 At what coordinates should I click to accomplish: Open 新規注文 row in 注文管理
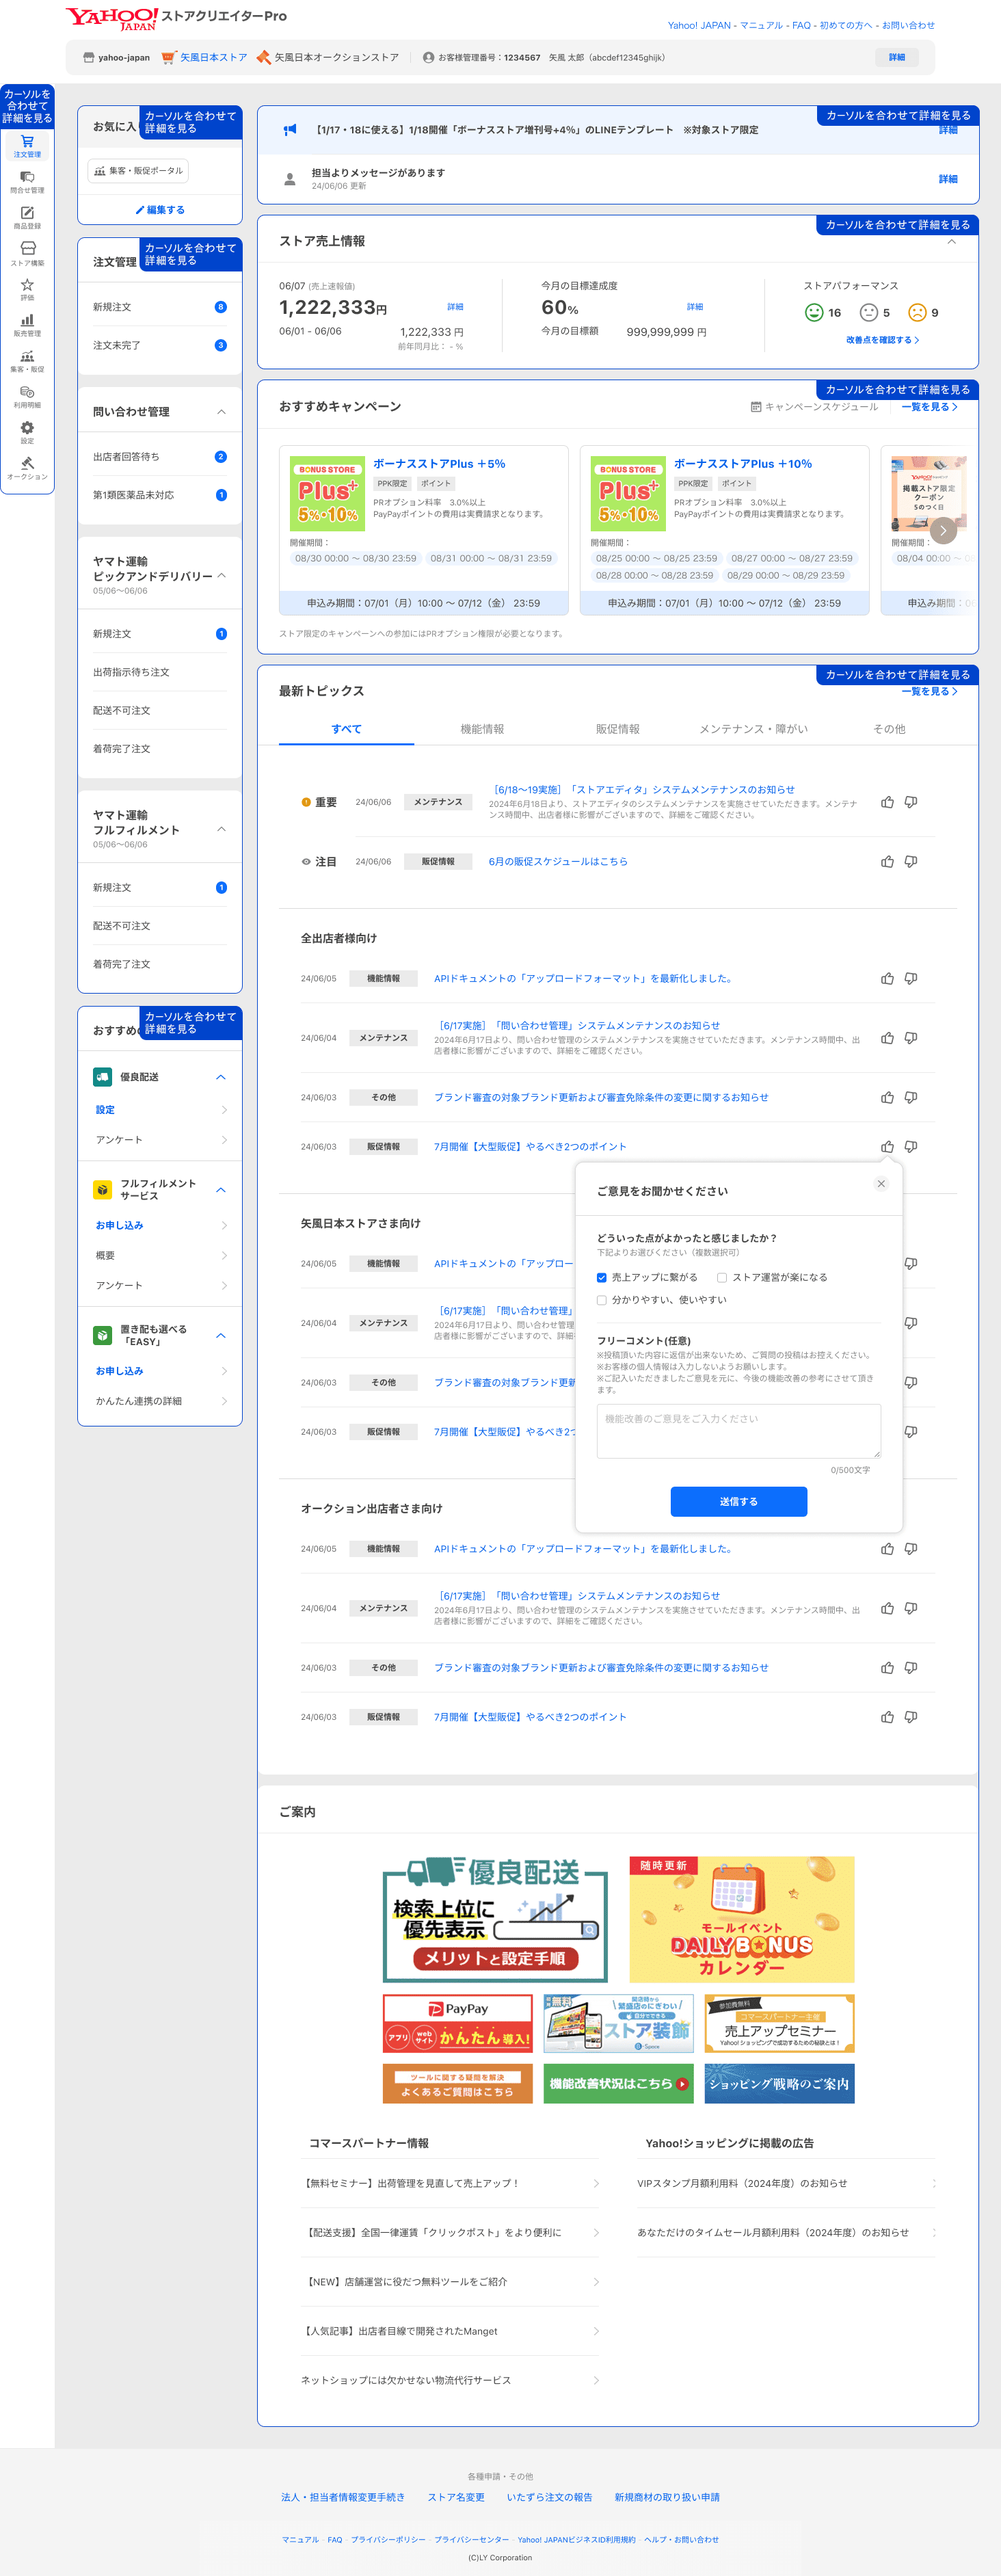coord(160,307)
